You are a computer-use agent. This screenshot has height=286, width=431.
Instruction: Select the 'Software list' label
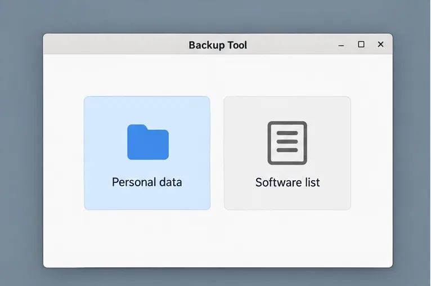point(288,182)
